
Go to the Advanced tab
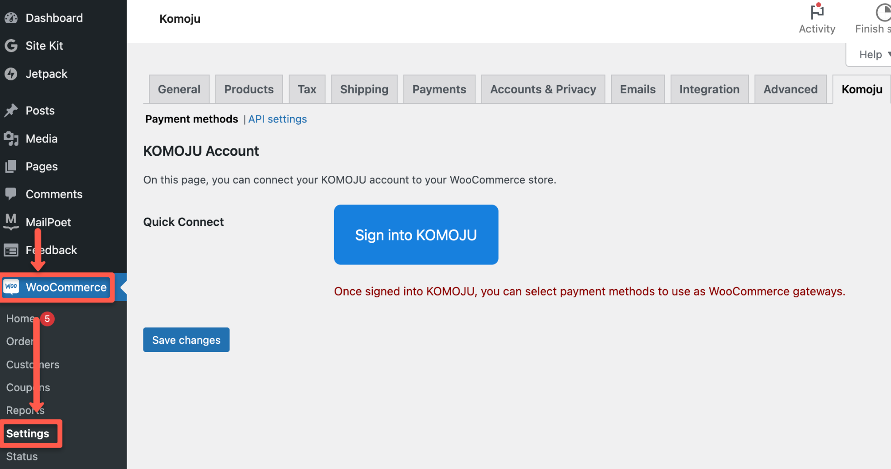click(790, 89)
